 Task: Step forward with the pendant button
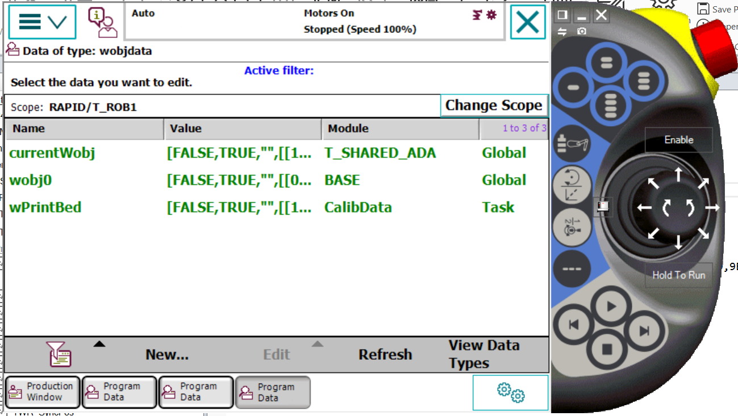[x=644, y=331]
